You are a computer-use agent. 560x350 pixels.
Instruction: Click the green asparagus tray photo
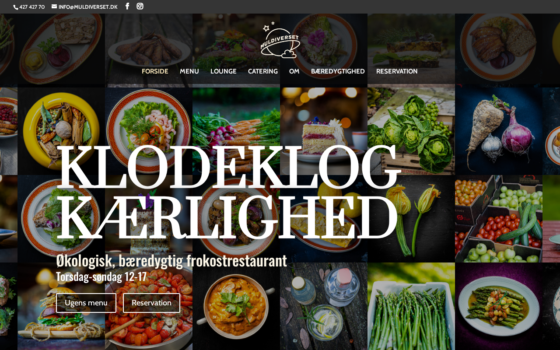point(411,306)
